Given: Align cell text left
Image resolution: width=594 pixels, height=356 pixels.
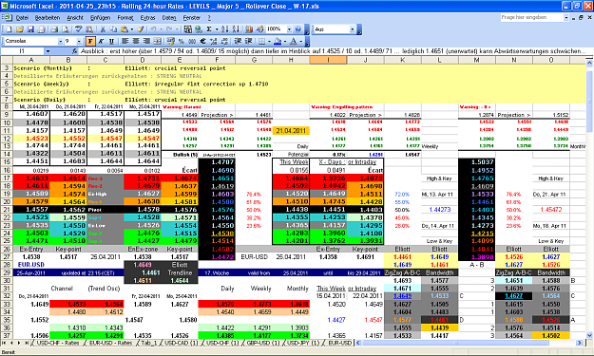Looking at the screenshot, I should pos(125,41).
